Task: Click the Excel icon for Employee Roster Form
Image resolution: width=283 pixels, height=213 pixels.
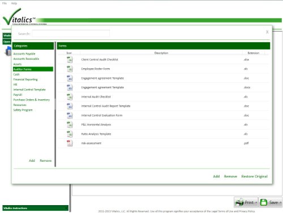Action: (70, 69)
